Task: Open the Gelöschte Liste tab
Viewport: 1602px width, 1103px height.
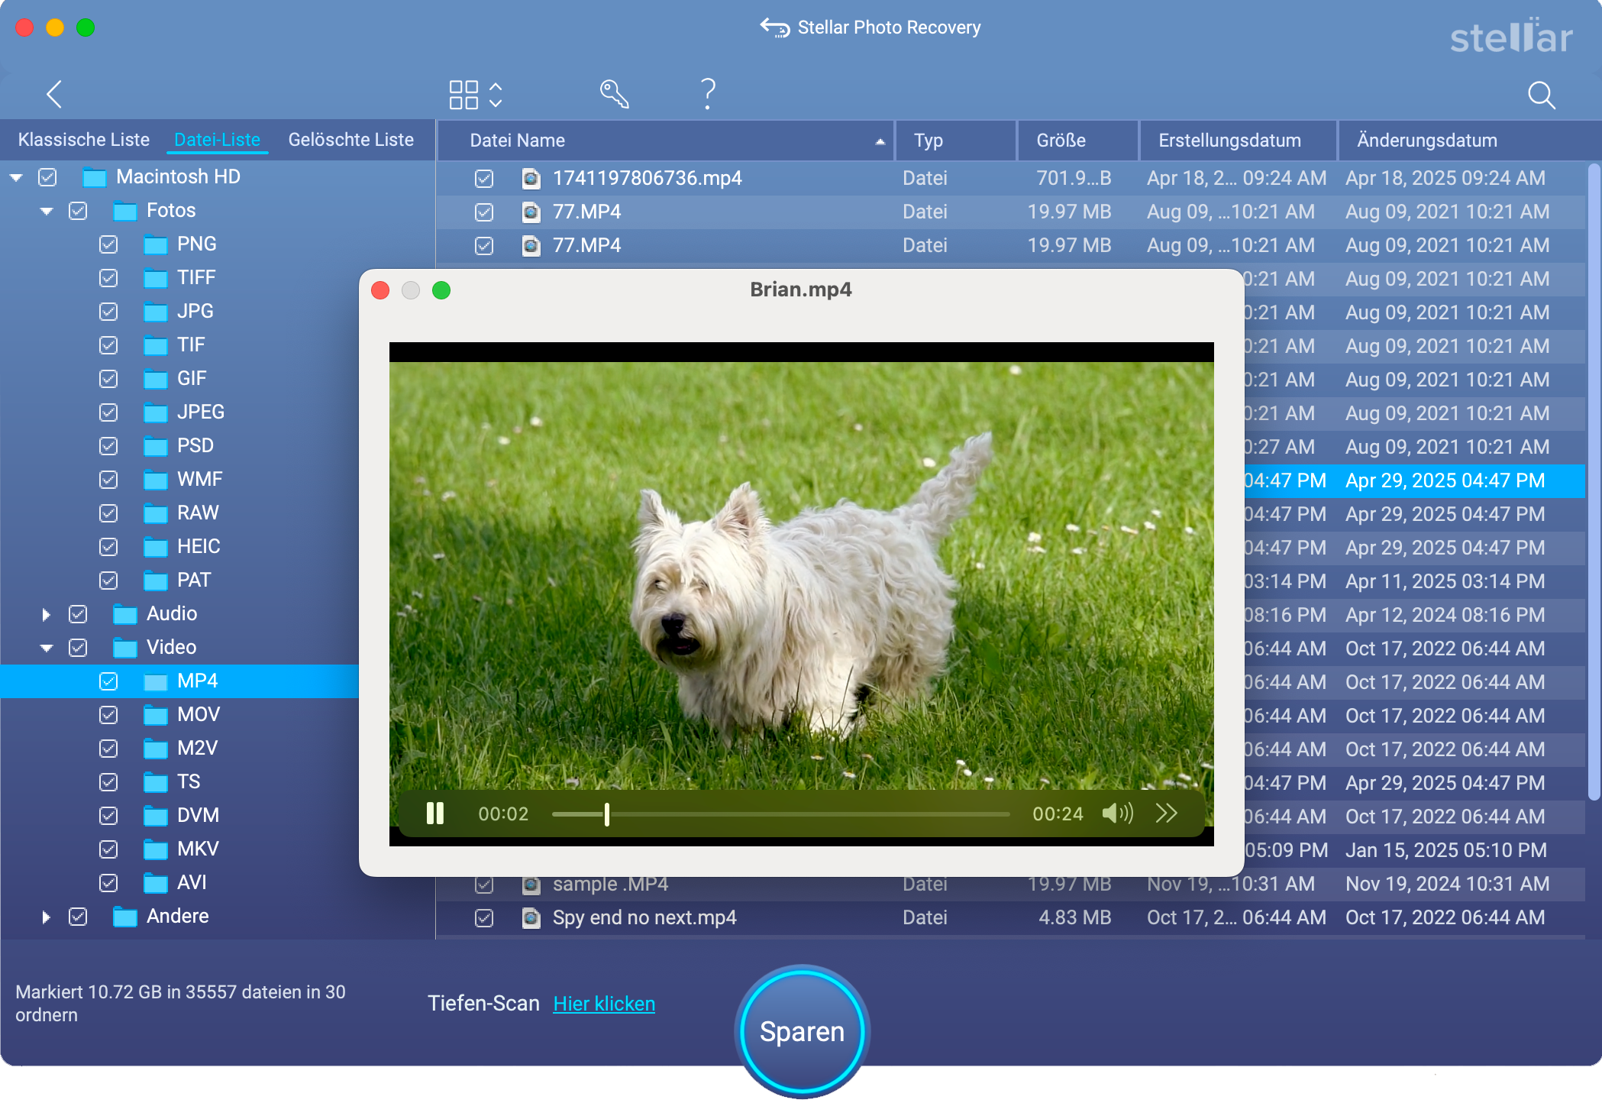Action: (x=351, y=140)
